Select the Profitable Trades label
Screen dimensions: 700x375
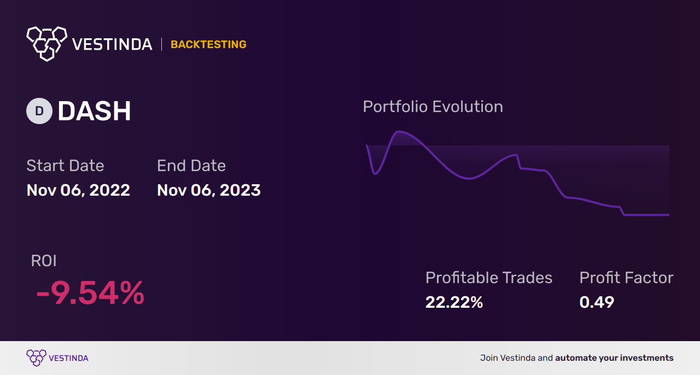pyautogui.click(x=489, y=278)
